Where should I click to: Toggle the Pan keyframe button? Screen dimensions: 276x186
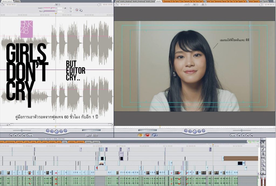tap(71, 11)
